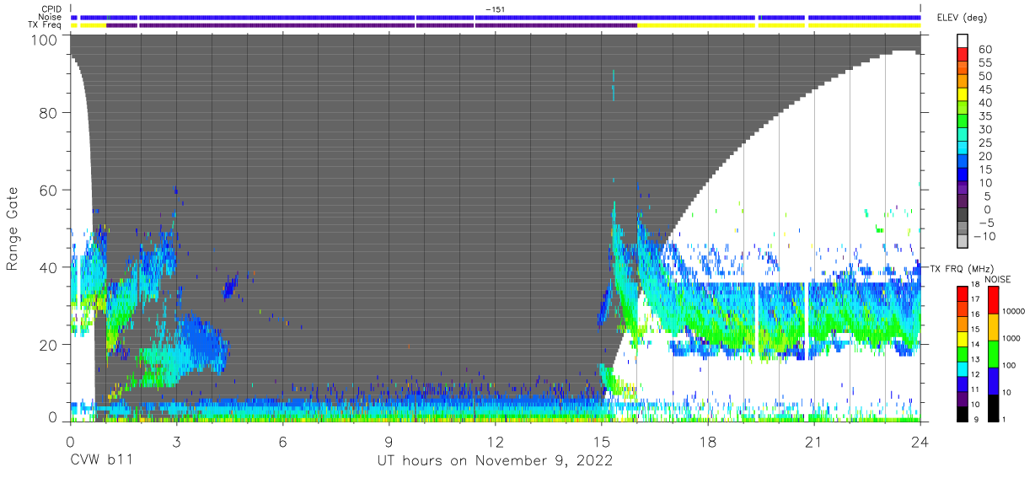Click the UT hours on November 9, 2022 caption

(495, 461)
